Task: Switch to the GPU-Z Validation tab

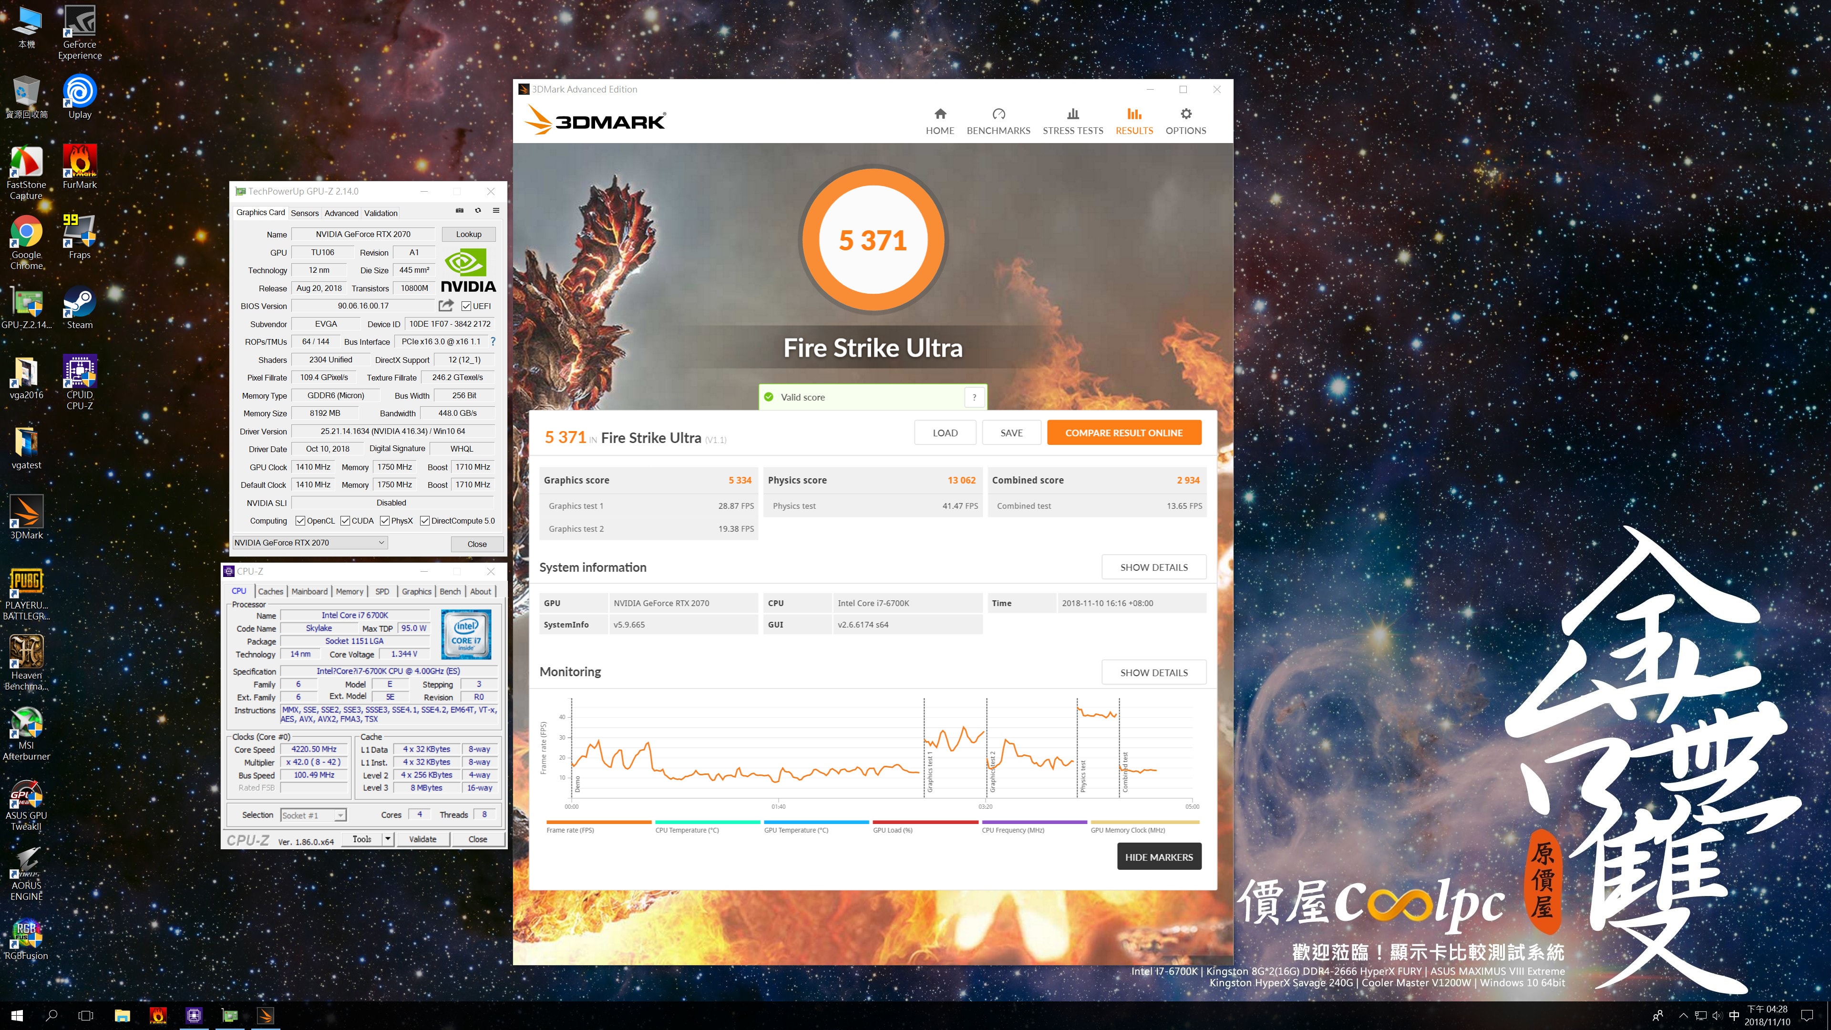Action: (x=381, y=213)
